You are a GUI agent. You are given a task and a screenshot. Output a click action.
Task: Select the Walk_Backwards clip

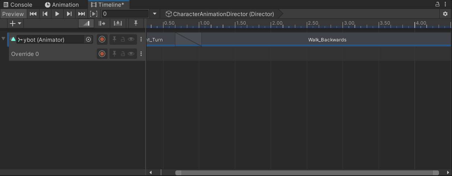click(x=327, y=40)
